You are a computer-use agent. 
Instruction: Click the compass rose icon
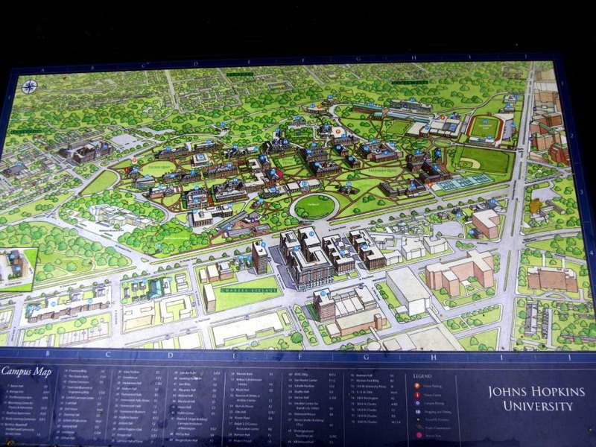[x=29, y=86]
